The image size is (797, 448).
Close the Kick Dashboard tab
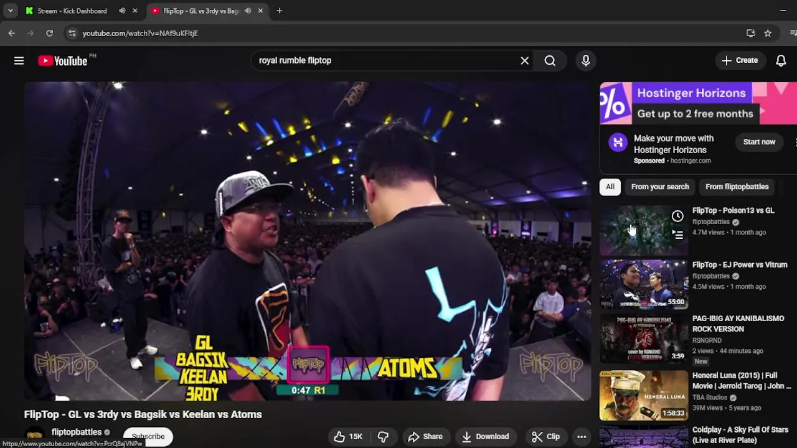click(134, 11)
